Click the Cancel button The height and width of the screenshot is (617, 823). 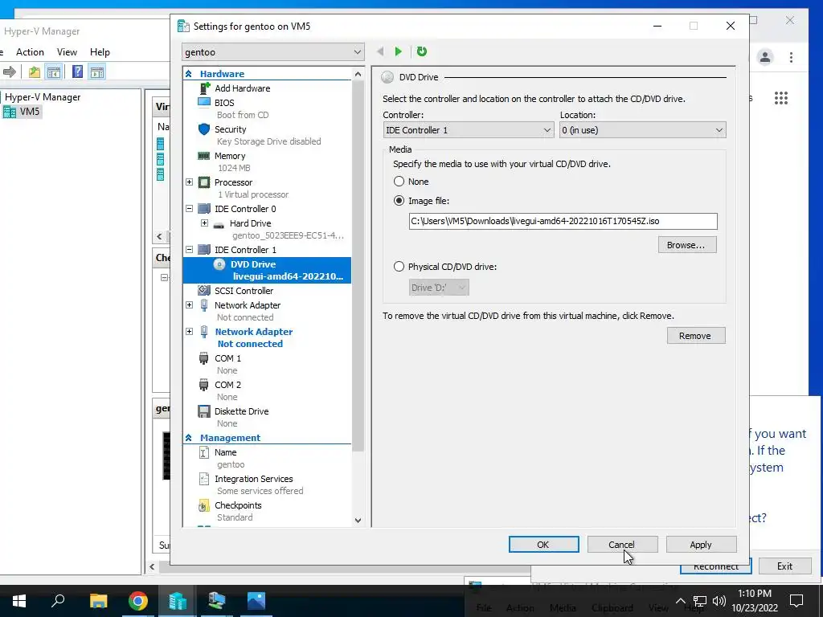[x=623, y=545]
